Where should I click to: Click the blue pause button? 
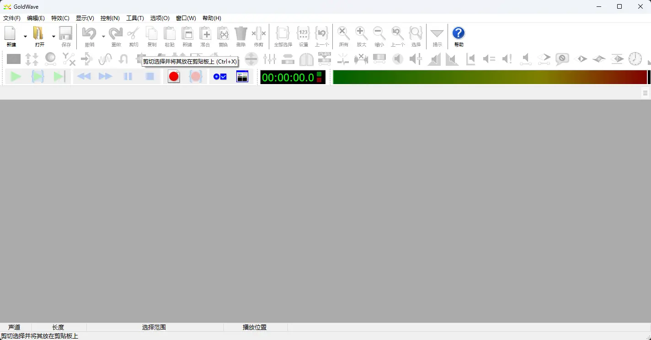128,77
